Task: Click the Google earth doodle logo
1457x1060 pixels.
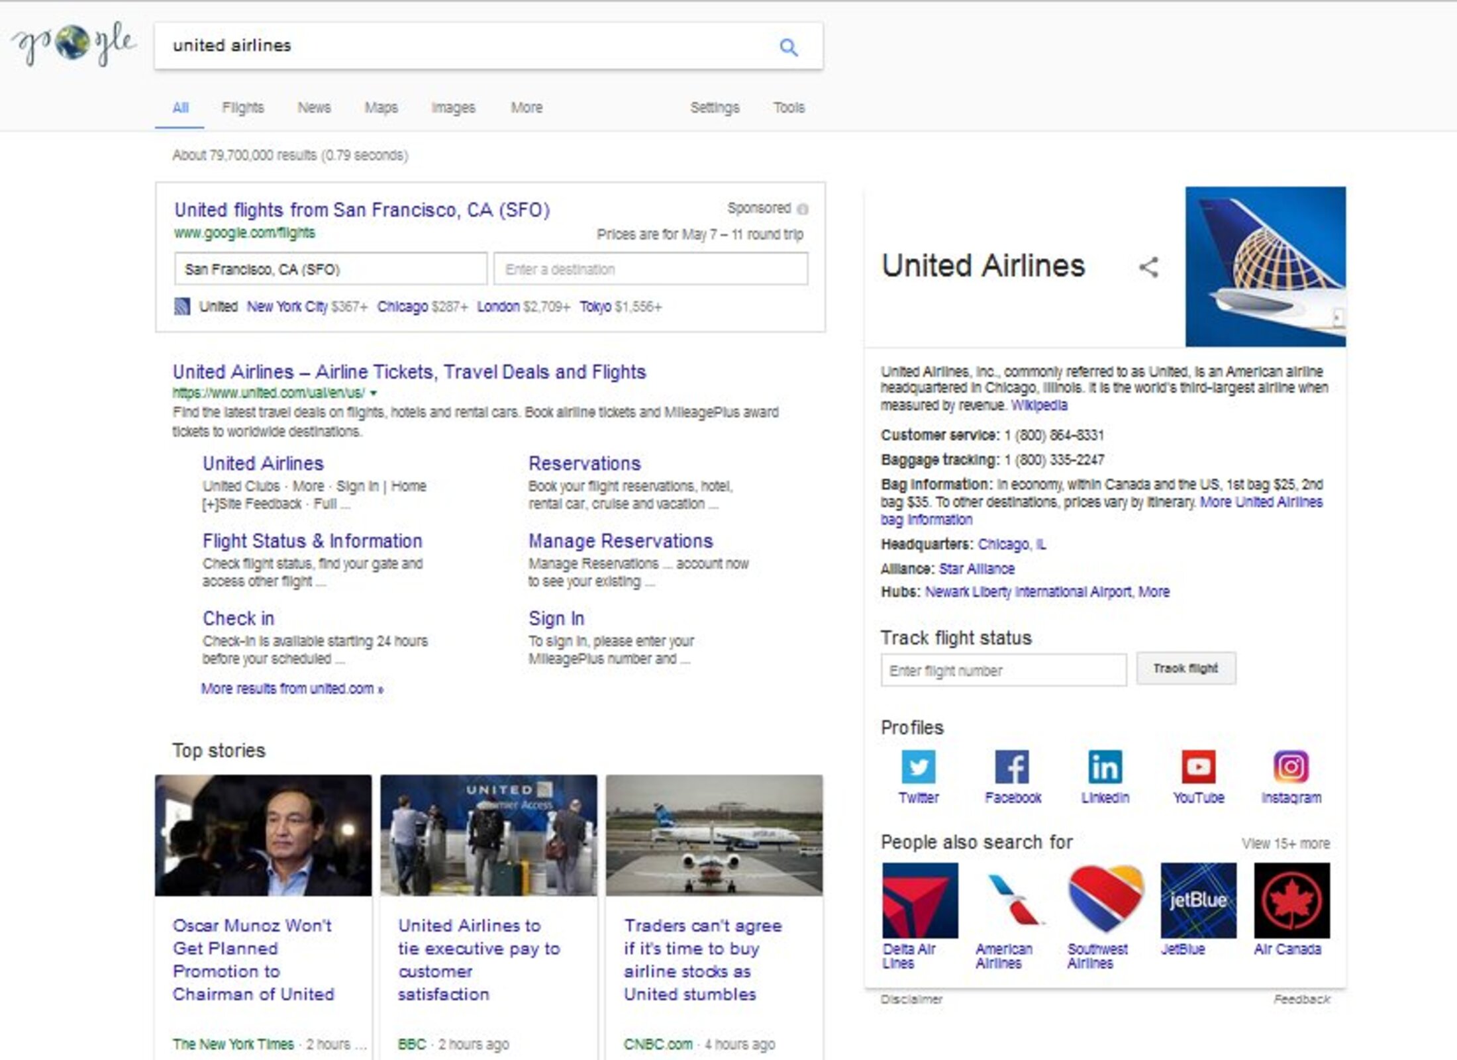Action: coord(74,42)
